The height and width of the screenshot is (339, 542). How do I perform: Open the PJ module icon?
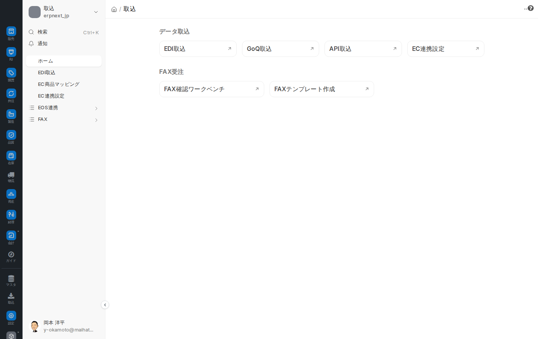click(11, 52)
